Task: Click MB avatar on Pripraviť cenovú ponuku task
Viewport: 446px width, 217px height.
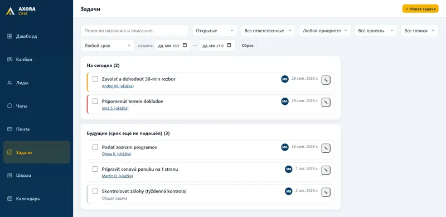Action: click(288, 169)
